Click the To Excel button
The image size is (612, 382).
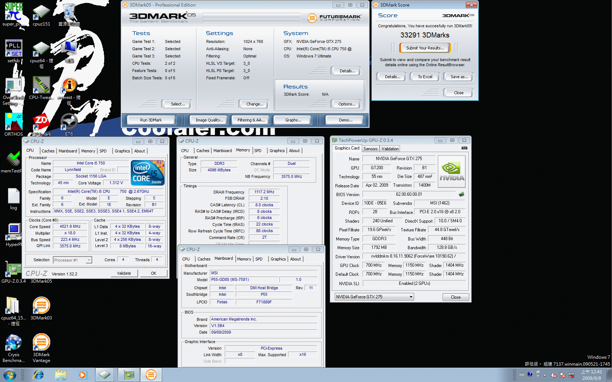tap(425, 77)
